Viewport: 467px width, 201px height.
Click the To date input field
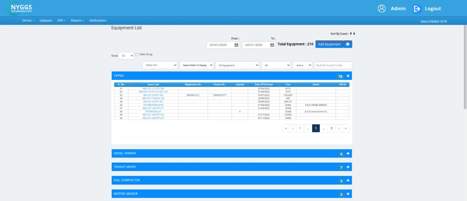[259, 45]
